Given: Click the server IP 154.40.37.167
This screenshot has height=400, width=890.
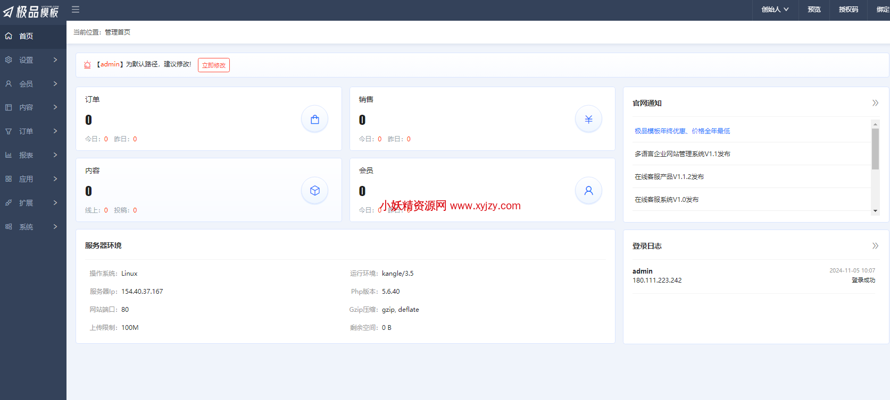Looking at the screenshot, I should (142, 292).
